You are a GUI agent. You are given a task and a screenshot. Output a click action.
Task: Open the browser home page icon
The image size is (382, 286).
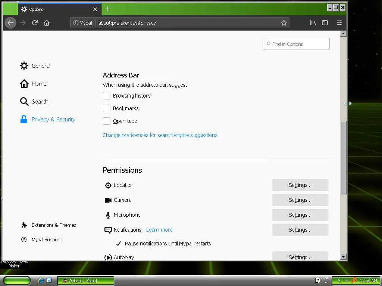47,23
